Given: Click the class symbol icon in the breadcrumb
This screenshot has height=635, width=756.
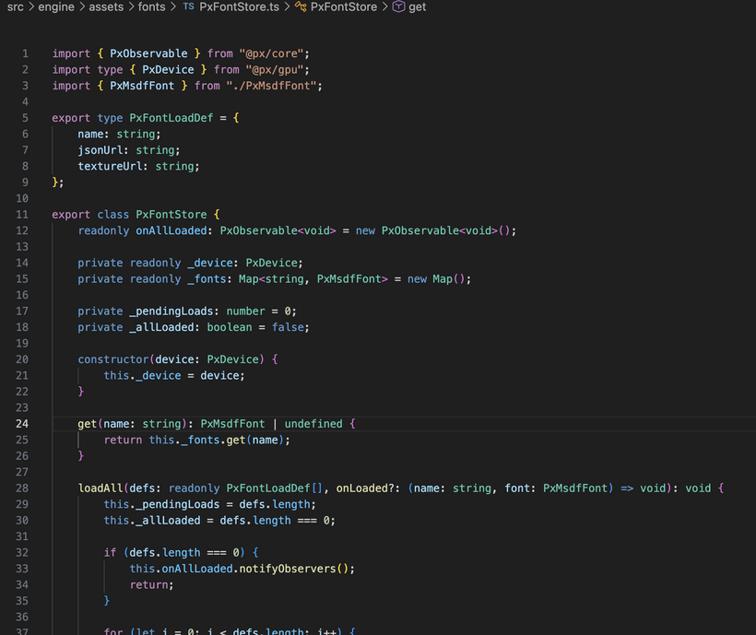Looking at the screenshot, I should [x=301, y=6].
